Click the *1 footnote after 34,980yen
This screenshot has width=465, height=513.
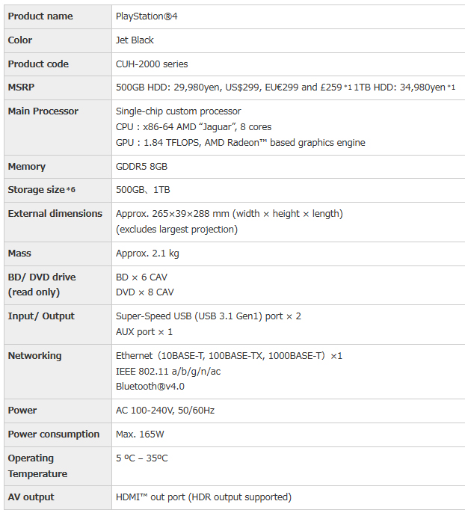pos(452,88)
